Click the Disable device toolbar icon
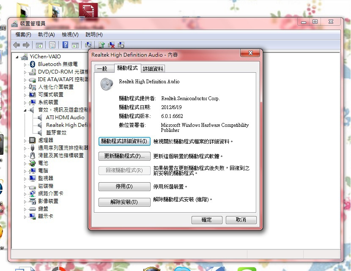The image size is (351, 271). [121, 45]
